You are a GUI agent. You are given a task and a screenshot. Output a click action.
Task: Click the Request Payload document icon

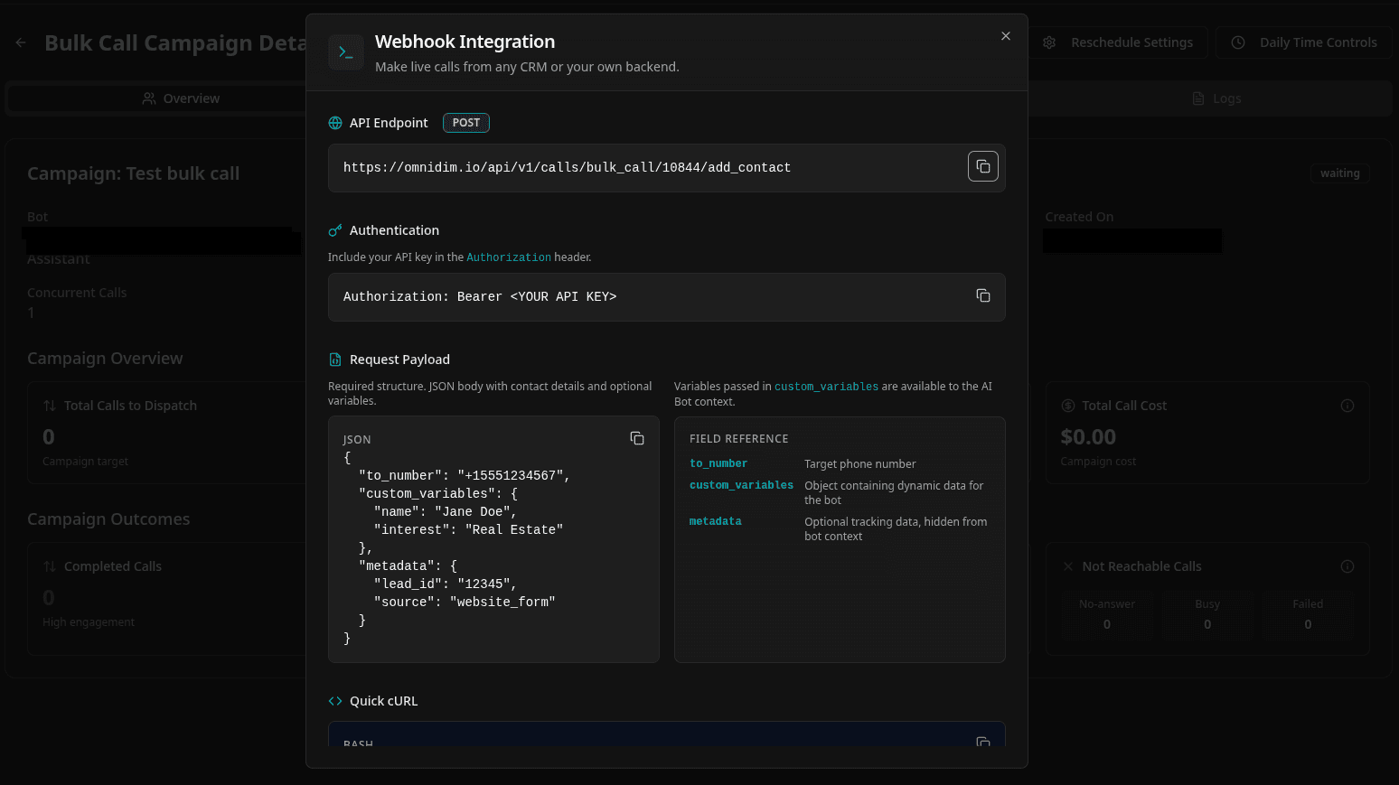pos(335,359)
